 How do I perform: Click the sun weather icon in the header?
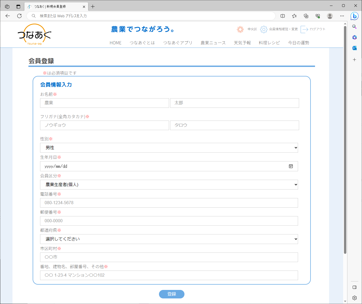pos(240,29)
